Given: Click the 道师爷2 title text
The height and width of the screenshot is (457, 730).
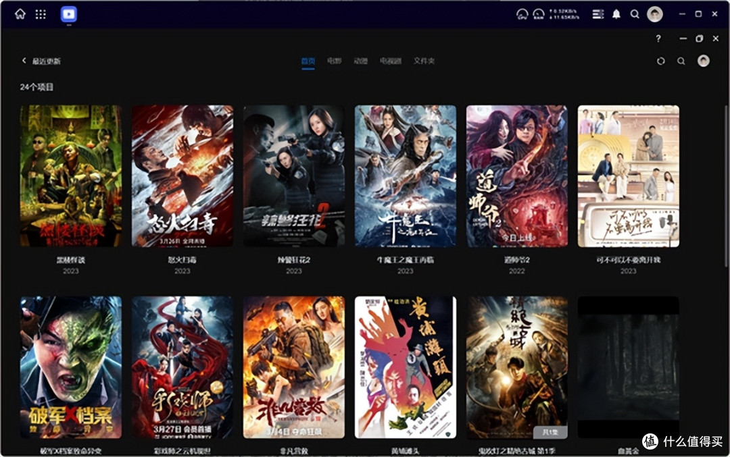Looking at the screenshot, I should coord(517,260).
